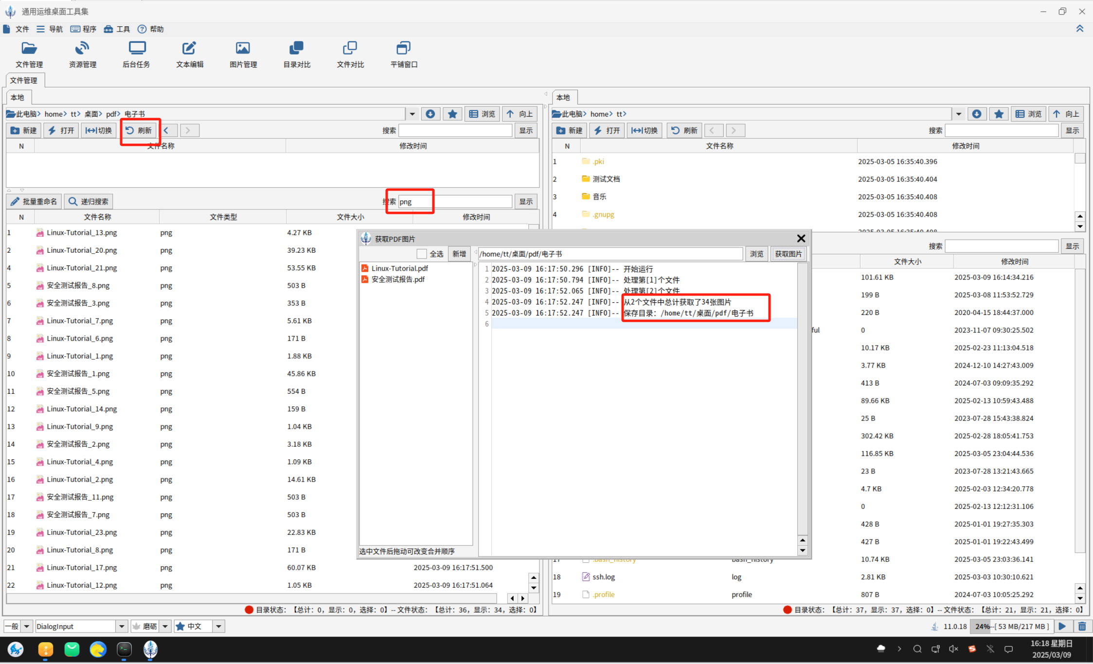Expand the left pane path dropdown arrow

412,114
